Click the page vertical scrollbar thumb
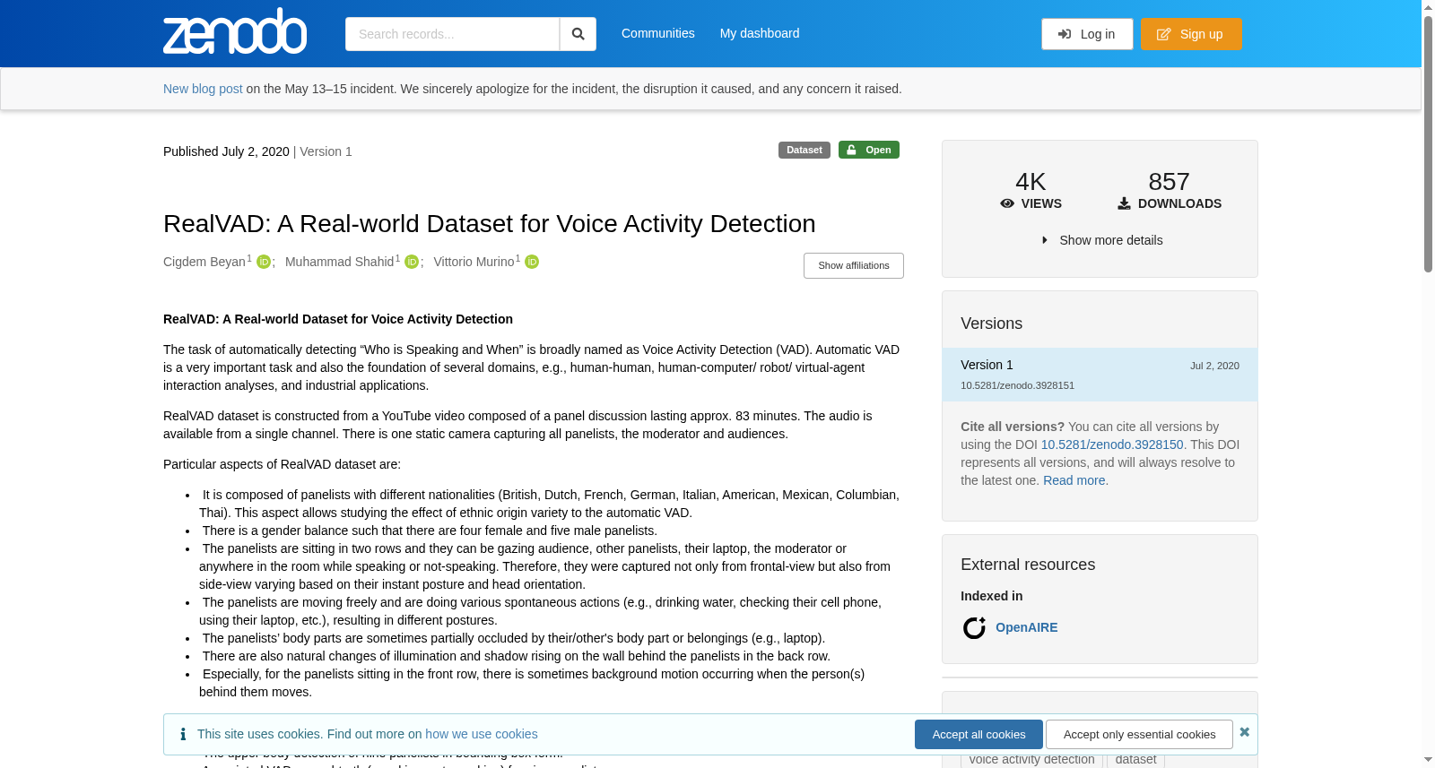This screenshot has width=1435, height=768. tap(1428, 143)
